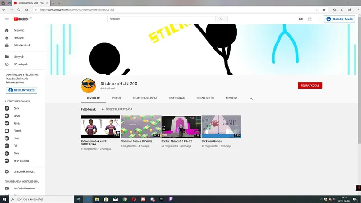361x203 pixels.
Task: Click the Keresés search input field
Action: 162,19
